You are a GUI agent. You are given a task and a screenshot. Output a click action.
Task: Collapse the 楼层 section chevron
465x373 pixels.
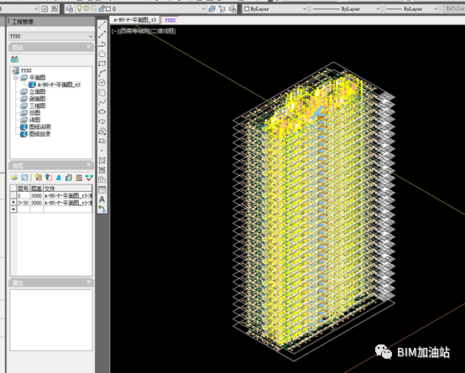pyautogui.click(x=89, y=165)
